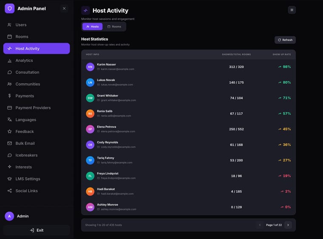
Task: Click Hadi Barakat's HB avatar
Action: click(90, 191)
